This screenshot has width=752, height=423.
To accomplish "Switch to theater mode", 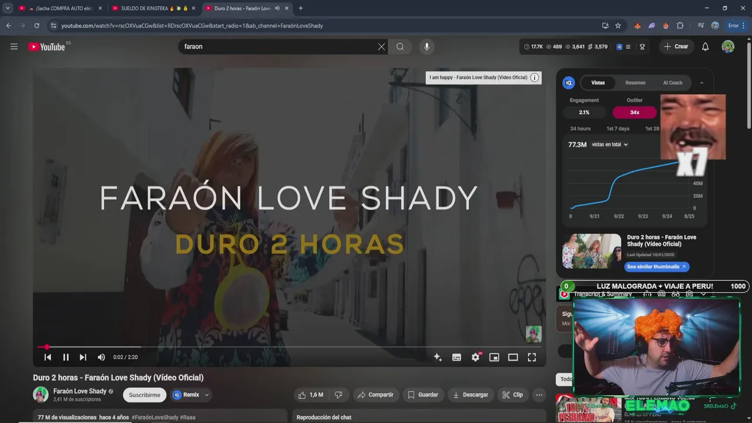I will (513, 357).
